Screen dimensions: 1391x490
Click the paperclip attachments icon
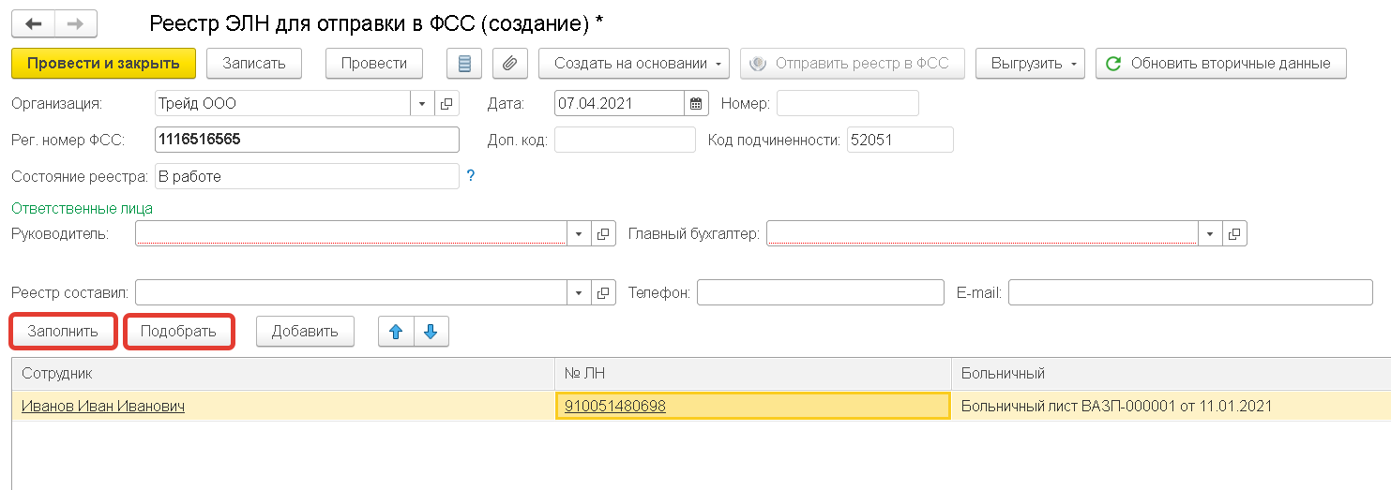point(509,64)
